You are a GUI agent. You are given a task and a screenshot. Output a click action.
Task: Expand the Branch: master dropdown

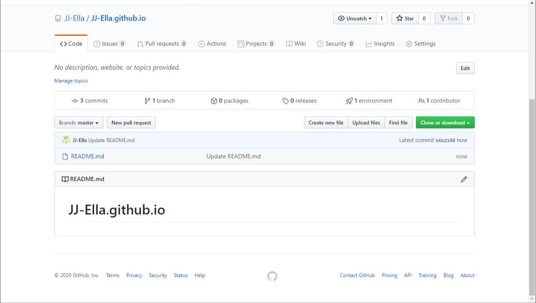(x=79, y=123)
